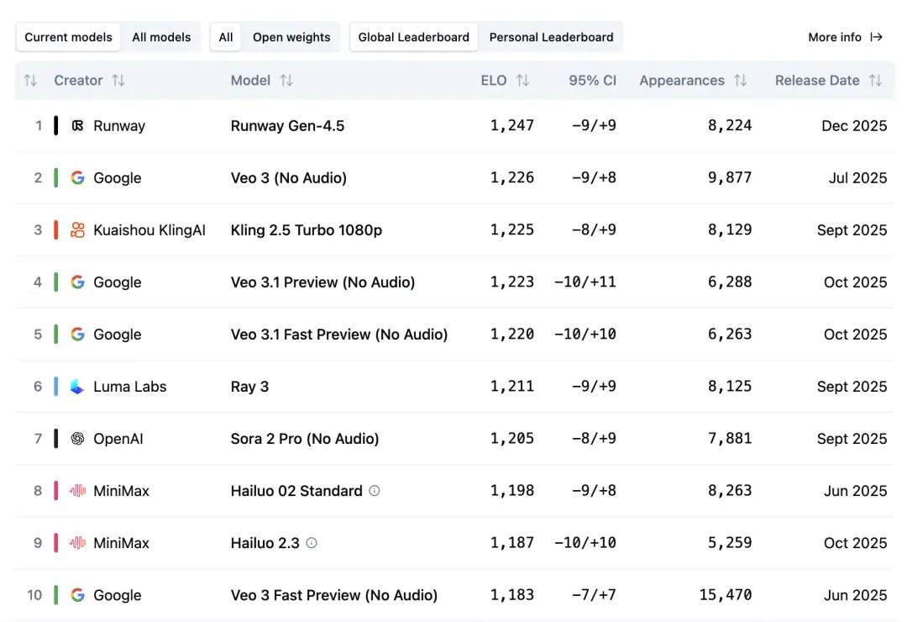
Task: Select the Global Leaderboard tab
Action: (x=413, y=37)
